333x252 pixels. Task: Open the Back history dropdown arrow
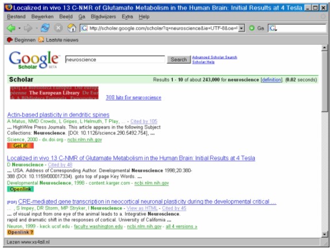[20, 28]
